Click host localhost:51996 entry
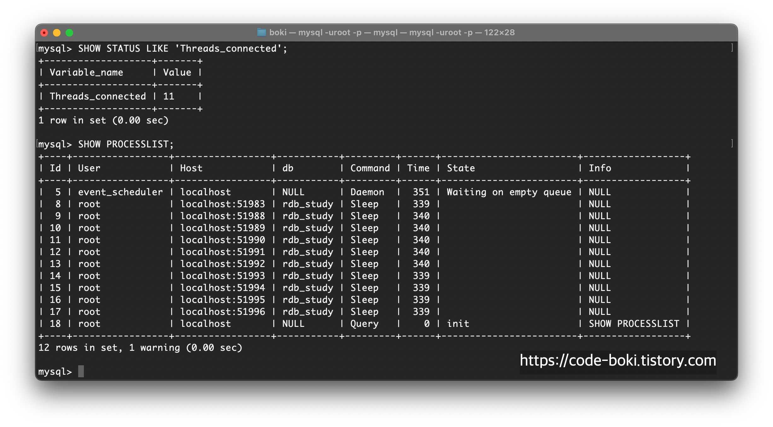The height and width of the screenshot is (427, 773). click(x=222, y=312)
